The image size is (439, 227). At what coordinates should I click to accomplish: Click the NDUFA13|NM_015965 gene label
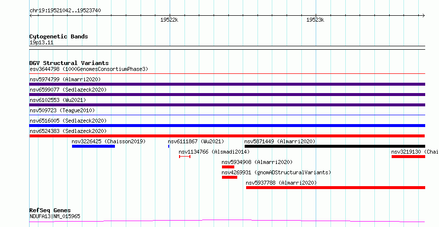click(x=55, y=216)
